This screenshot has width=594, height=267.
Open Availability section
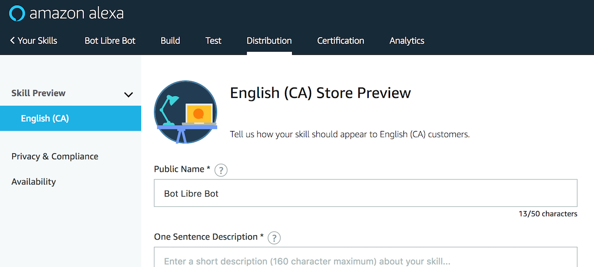(34, 181)
